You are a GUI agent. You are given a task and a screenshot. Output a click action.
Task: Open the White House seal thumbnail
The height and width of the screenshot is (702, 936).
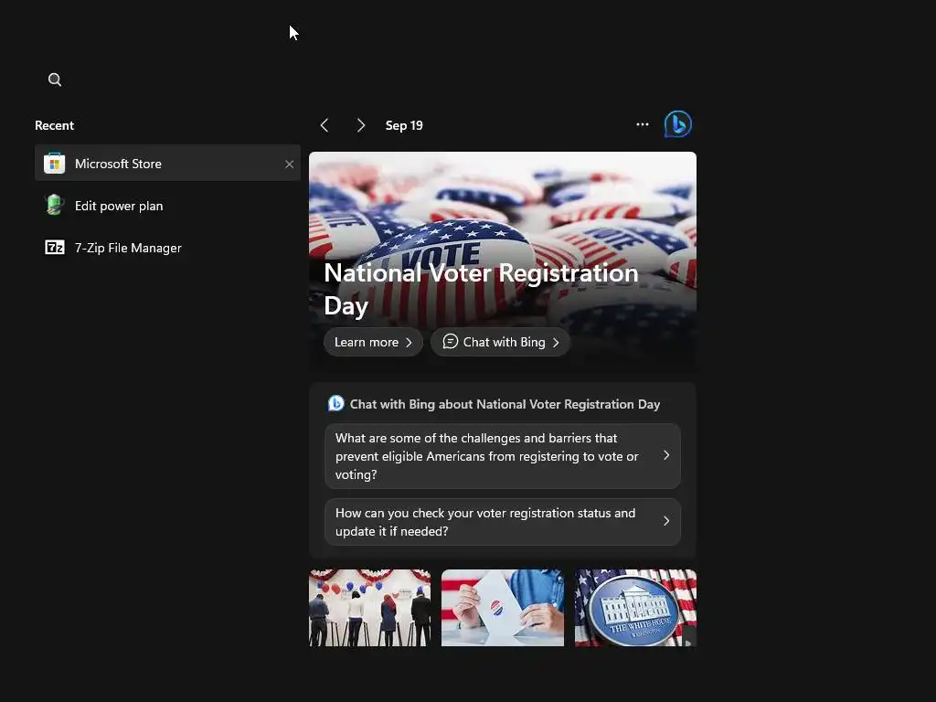tap(635, 608)
